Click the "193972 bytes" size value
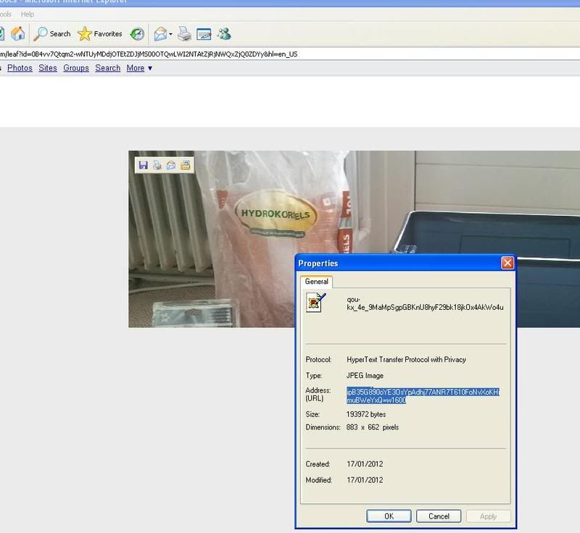This screenshot has height=533, width=580. pyautogui.click(x=366, y=414)
